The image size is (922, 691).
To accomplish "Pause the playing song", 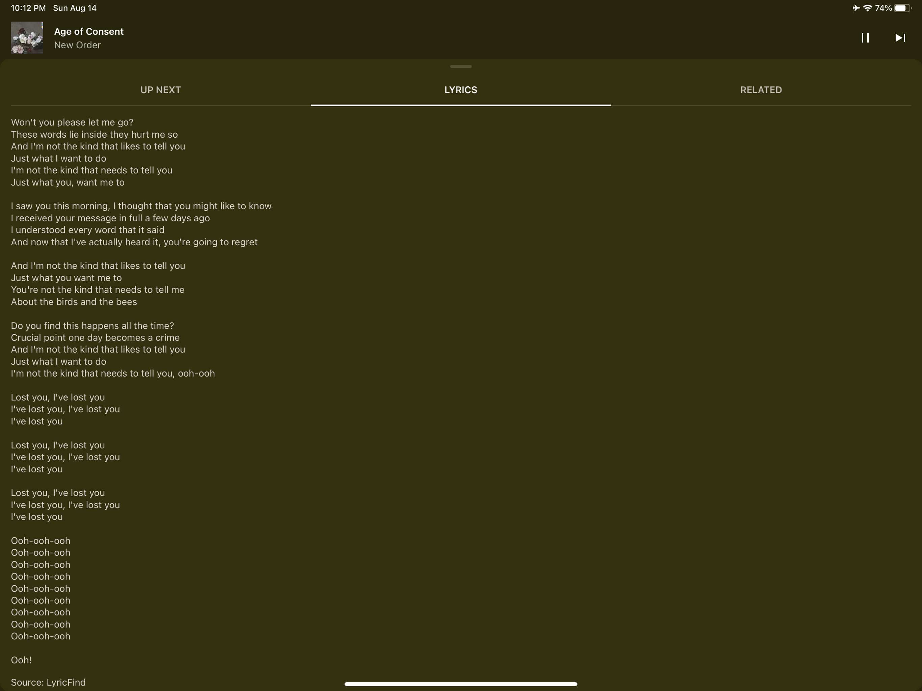I will (865, 38).
